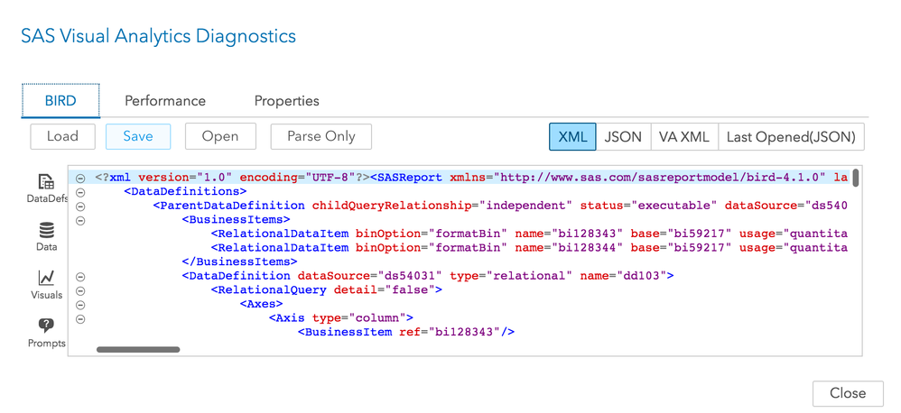
Task: Collapse the Axis type column node
Action: tap(80, 318)
